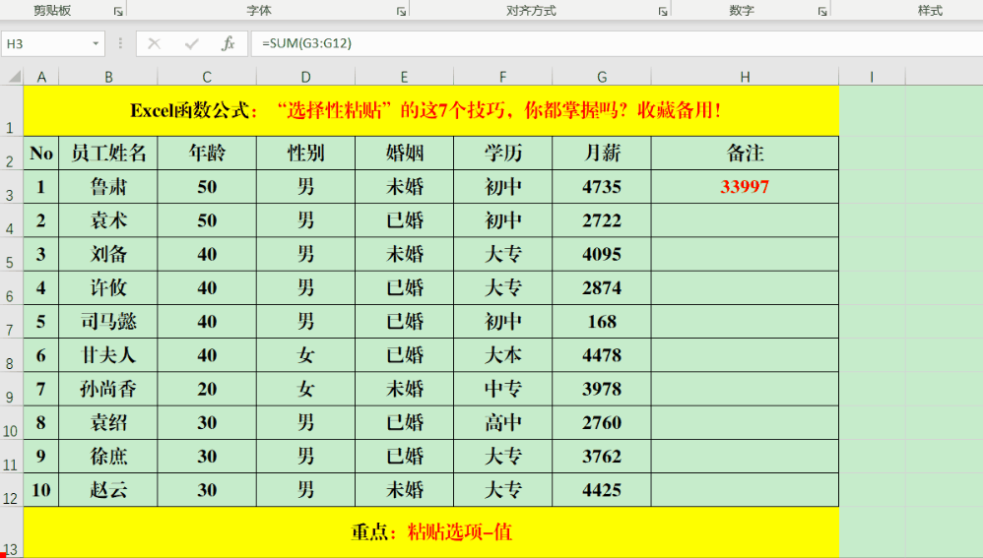The image size is (983, 558).
Task: Select salary cell 3978
Action: click(602, 389)
